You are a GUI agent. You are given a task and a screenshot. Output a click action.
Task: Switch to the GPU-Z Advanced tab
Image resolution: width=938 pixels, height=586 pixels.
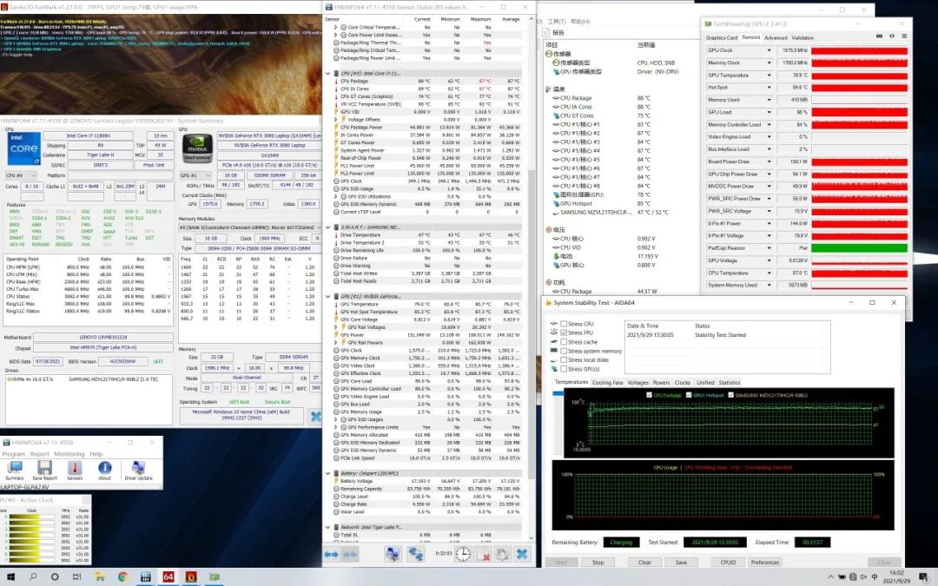click(x=776, y=37)
